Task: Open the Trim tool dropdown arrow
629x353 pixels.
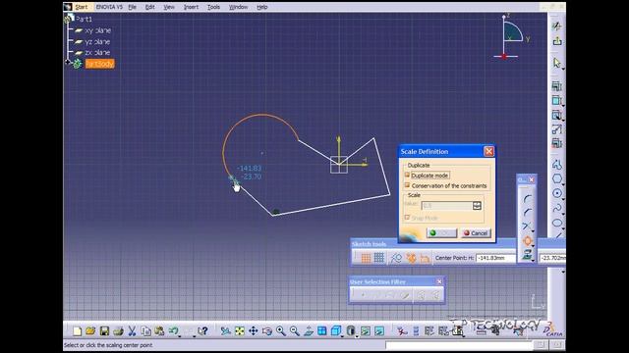Action: (x=533, y=232)
